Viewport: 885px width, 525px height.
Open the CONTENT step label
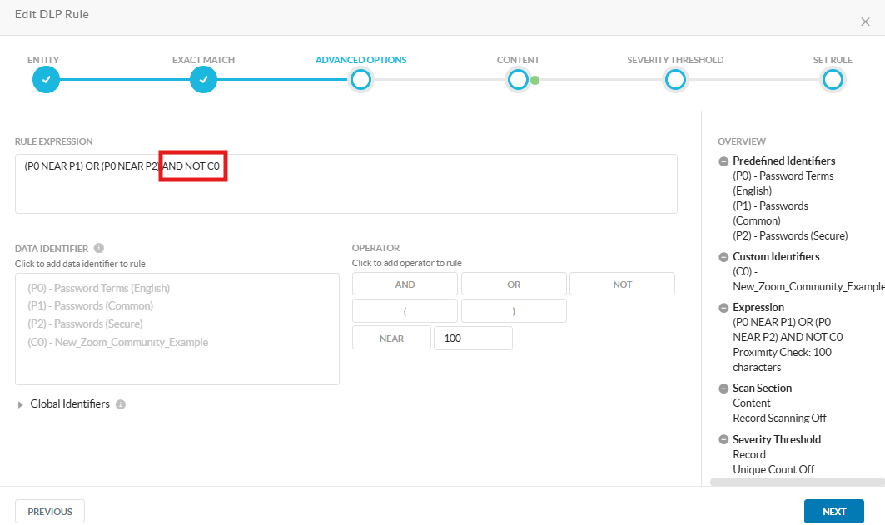(x=518, y=60)
